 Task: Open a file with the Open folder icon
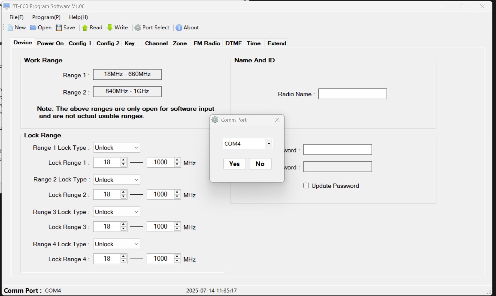pyautogui.click(x=33, y=28)
